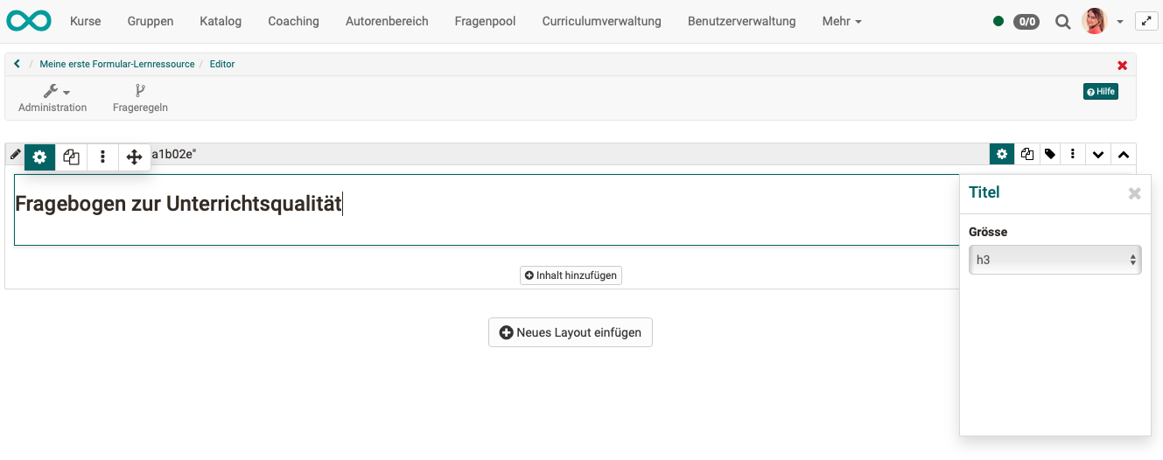This screenshot has width=1163, height=460.
Task: Open the three-dot menu in the layout header
Action: click(1073, 154)
